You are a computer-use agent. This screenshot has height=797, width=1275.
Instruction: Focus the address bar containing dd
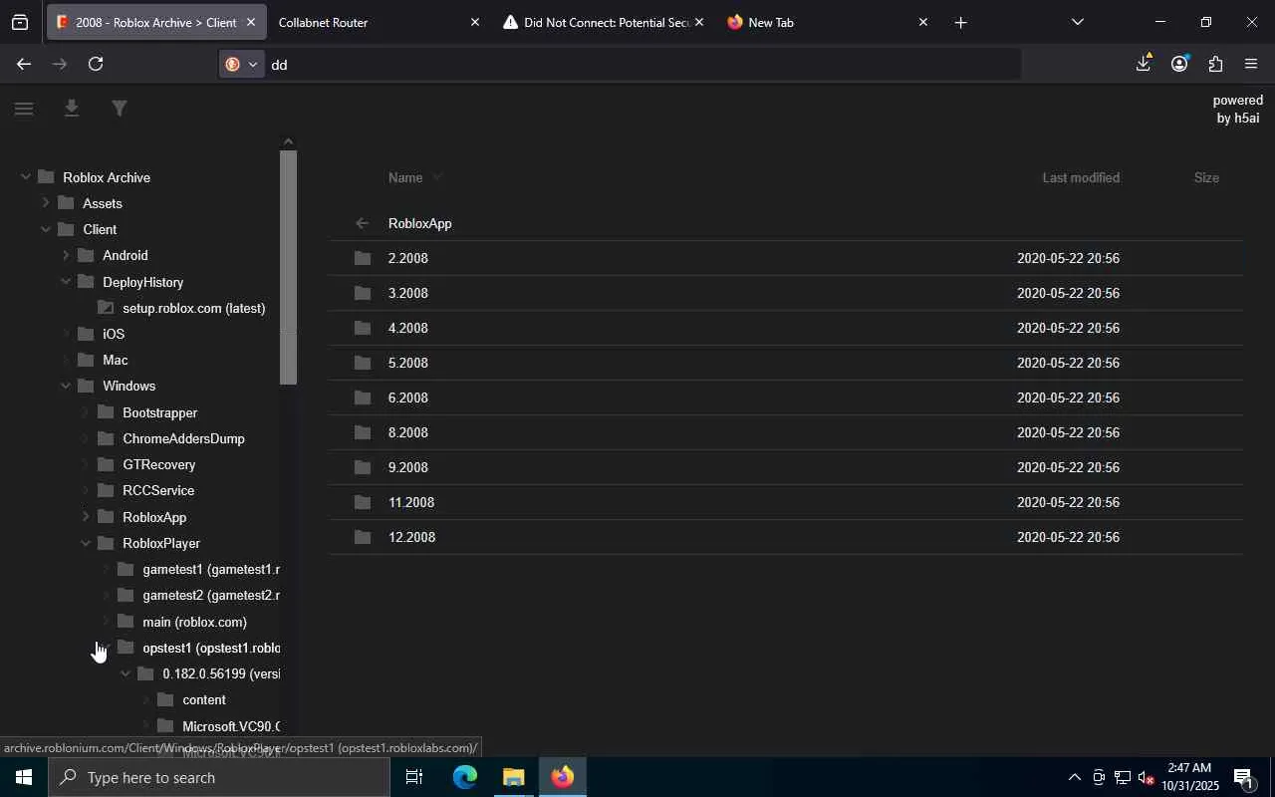pyautogui.click(x=641, y=64)
